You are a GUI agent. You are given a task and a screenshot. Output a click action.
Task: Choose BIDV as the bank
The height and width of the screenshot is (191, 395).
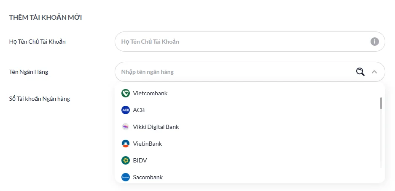pyautogui.click(x=140, y=160)
